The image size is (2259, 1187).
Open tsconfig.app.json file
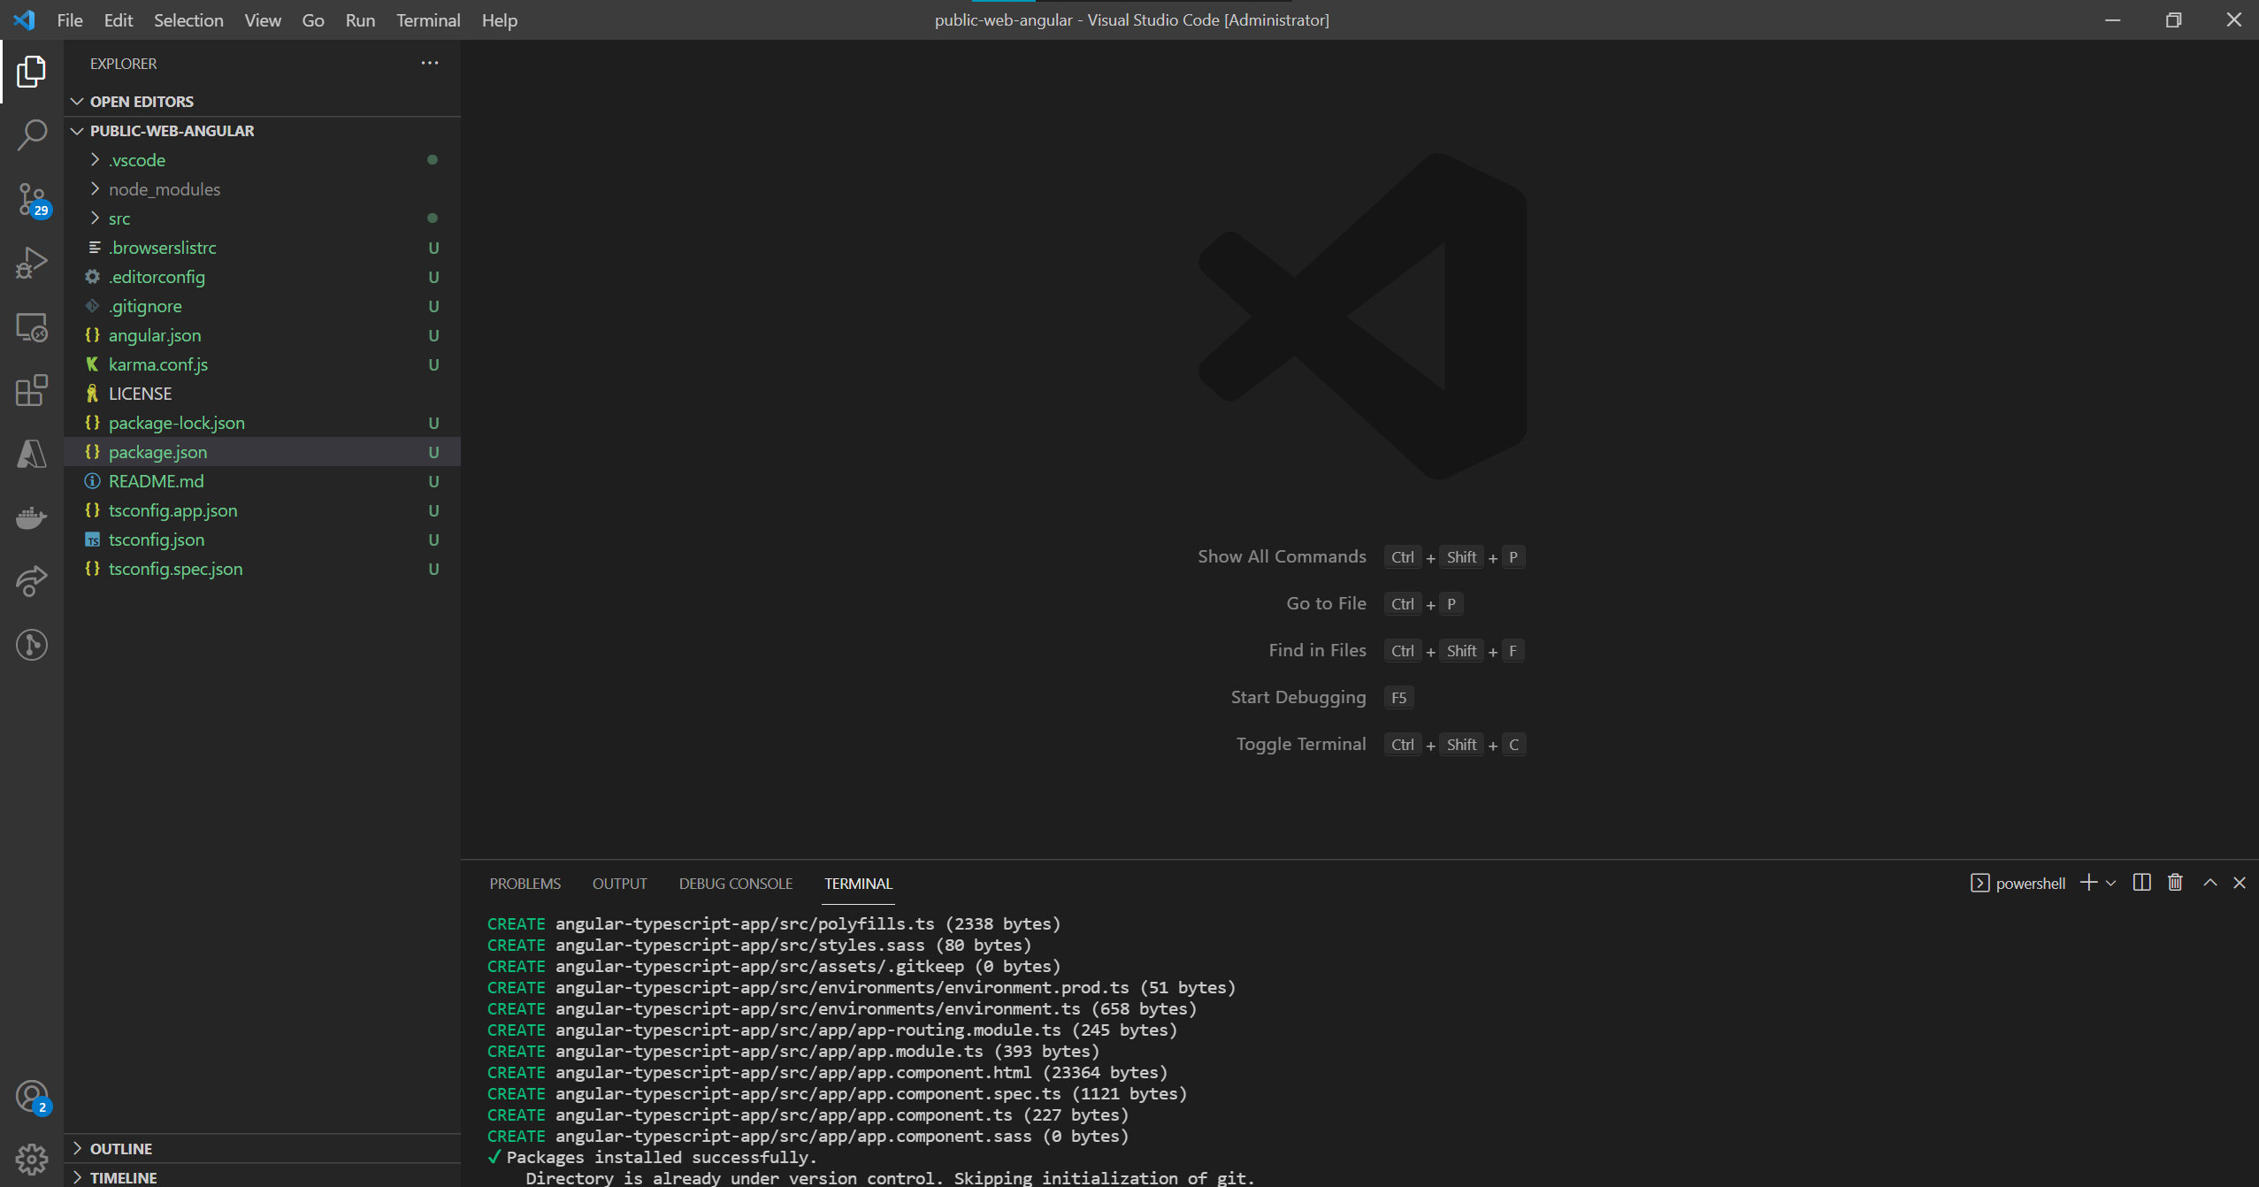[x=263, y=510]
